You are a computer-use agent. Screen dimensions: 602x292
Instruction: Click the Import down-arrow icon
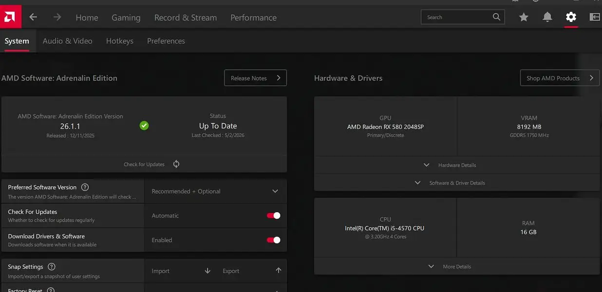click(x=207, y=271)
